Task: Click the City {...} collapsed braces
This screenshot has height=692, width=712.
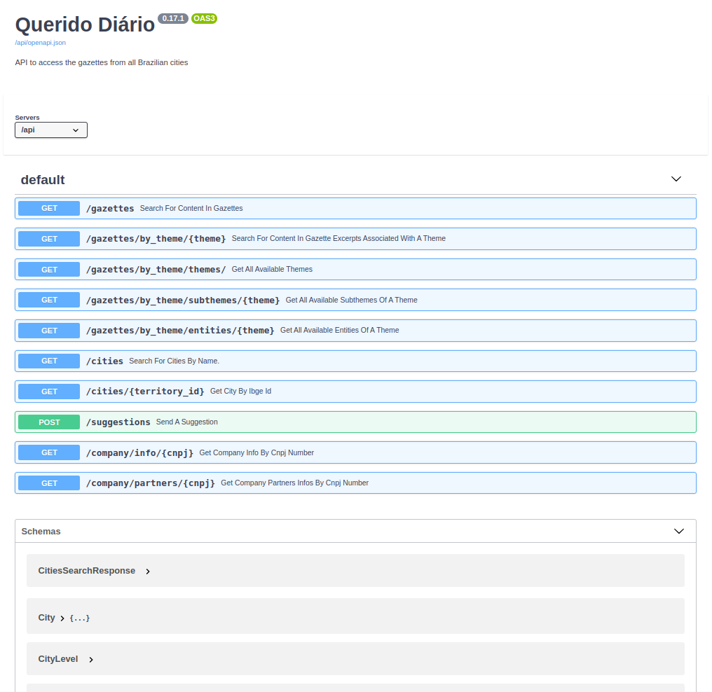Action: coord(79,618)
